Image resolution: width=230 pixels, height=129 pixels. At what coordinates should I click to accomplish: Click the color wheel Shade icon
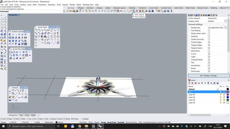(x=143, y=11)
